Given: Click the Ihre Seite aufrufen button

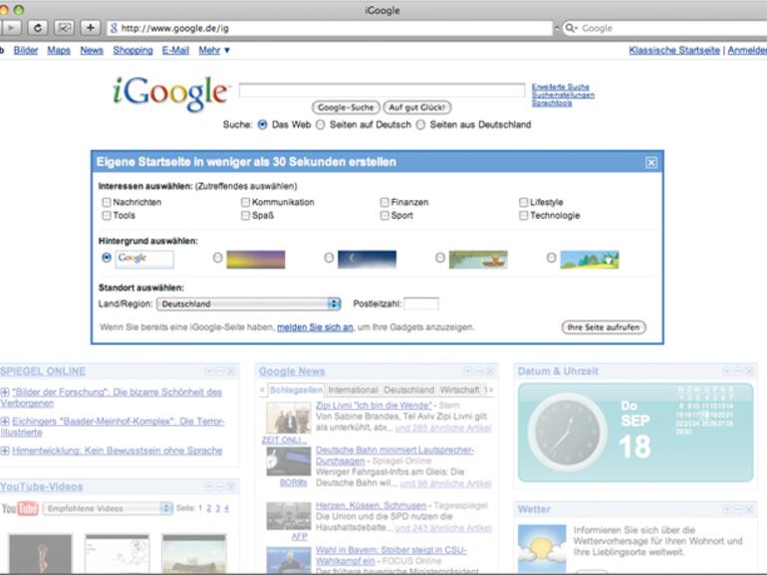Looking at the screenshot, I should [x=604, y=327].
